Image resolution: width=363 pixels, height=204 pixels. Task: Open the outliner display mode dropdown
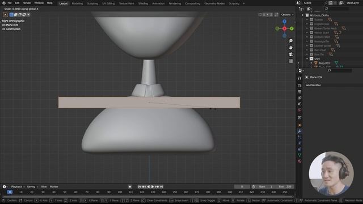pyautogui.click(x=310, y=9)
